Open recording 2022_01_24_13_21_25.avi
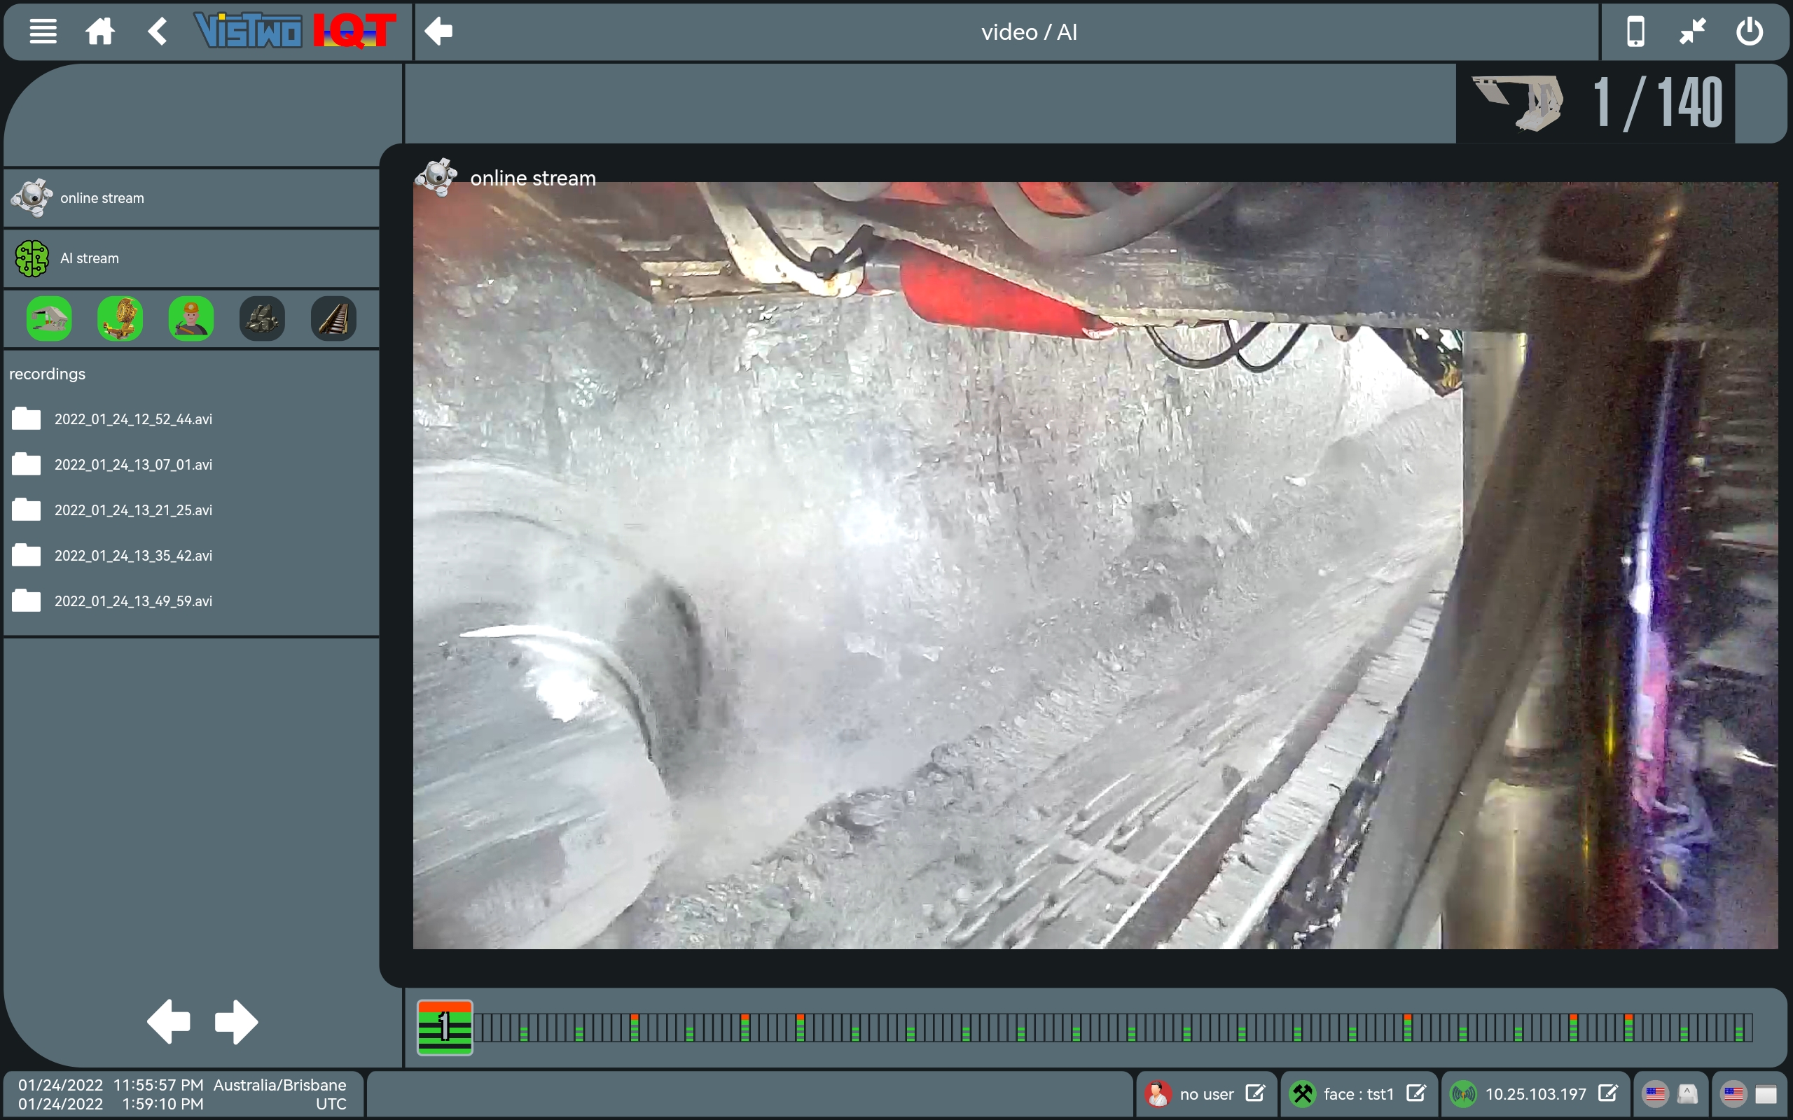 (191, 510)
